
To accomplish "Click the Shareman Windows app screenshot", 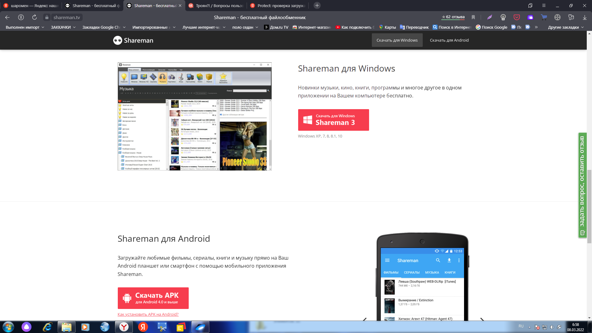I will coord(195,116).
